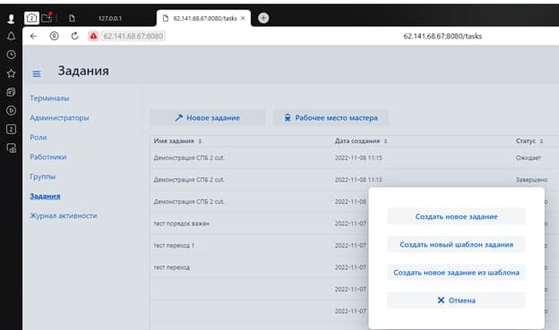Sort by Дата создания column arrows
Viewport: 559px width, 330px height.
(x=386, y=141)
